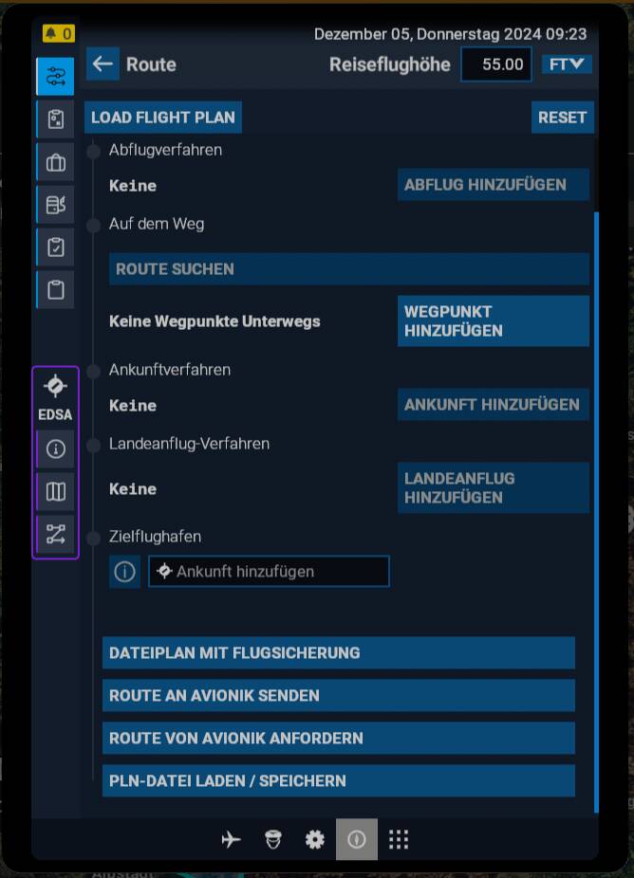The image size is (634, 878).
Task: Open the empty clipboard sidebar icon
Action: point(55,290)
